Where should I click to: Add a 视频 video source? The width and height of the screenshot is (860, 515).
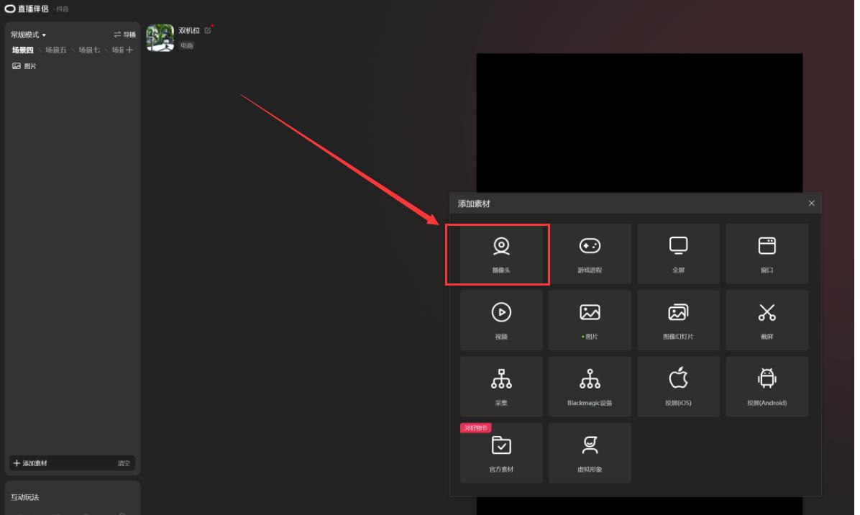tap(501, 320)
